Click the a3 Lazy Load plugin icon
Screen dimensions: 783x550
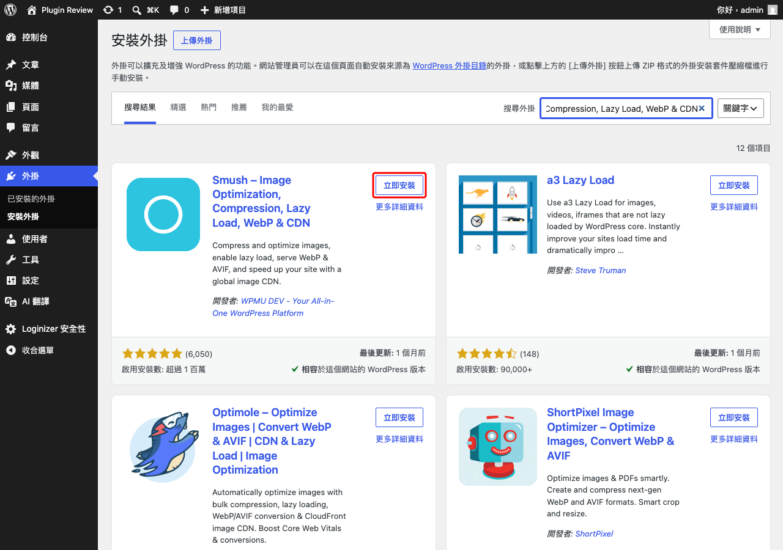point(498,215)
